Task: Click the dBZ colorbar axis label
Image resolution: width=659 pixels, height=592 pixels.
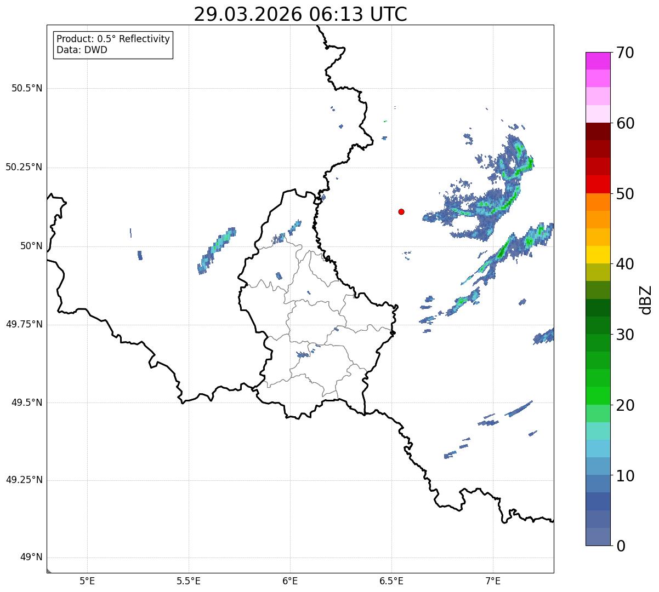Action: (646, 299)
